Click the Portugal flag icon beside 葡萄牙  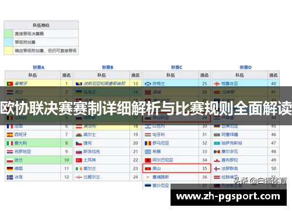[x=10, y=84]
